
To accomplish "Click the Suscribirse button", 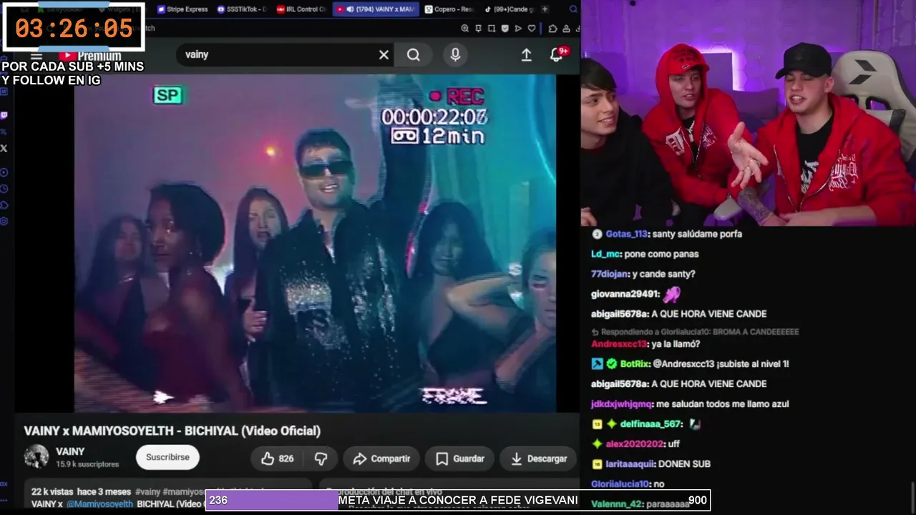I will point(167,457).
